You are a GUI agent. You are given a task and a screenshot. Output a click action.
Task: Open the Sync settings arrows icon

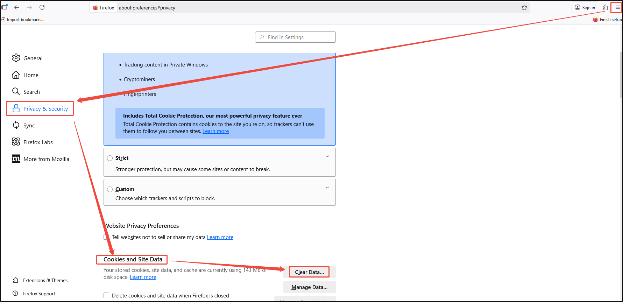coord(16,125)
